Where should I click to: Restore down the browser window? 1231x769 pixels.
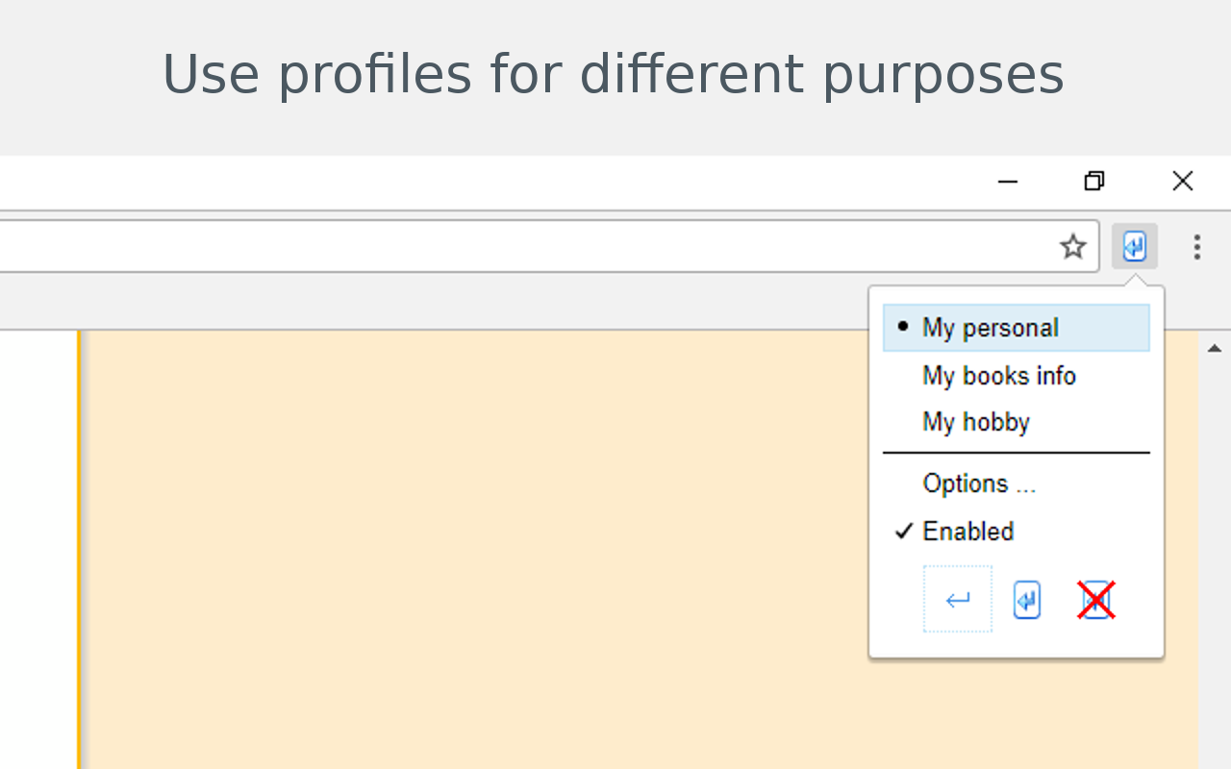point(1094,182)
